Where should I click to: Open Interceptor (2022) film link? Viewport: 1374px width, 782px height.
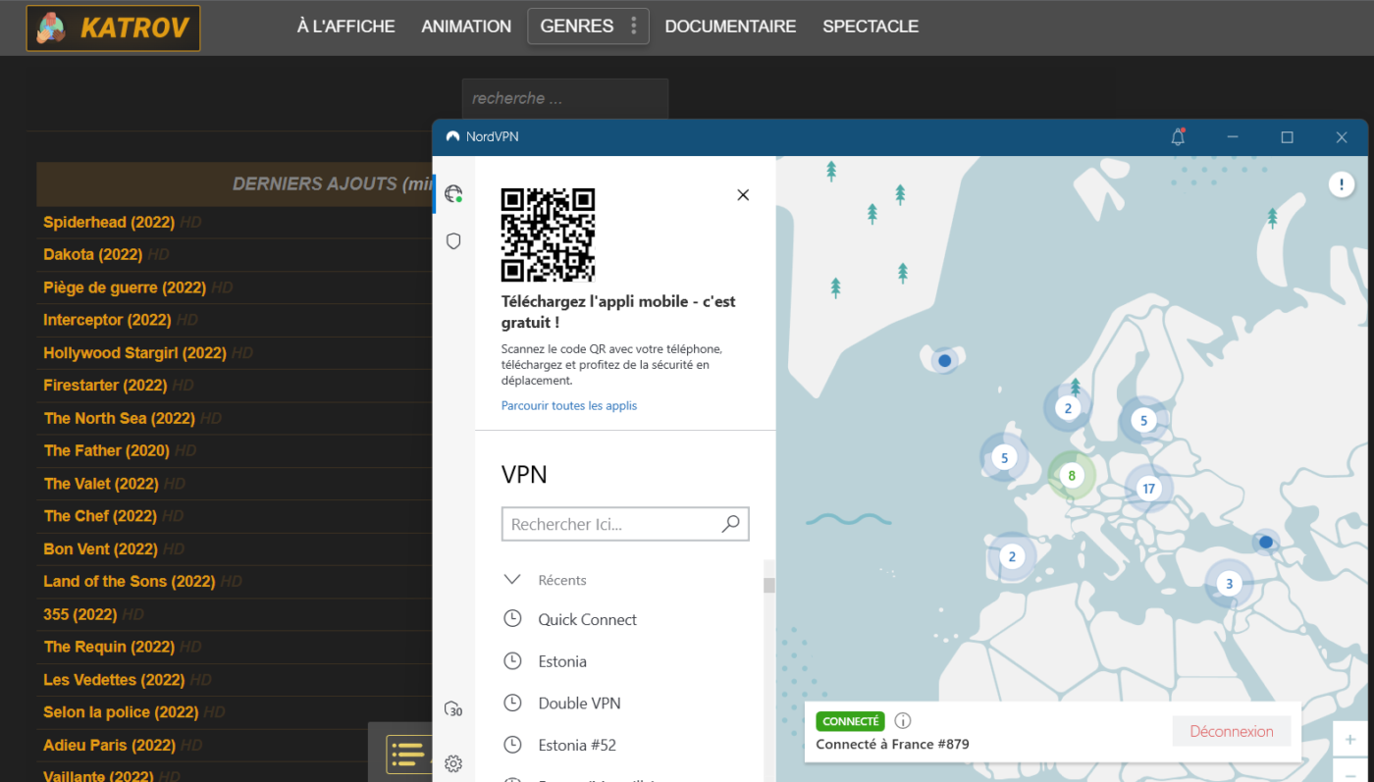(x=107, y=320)
